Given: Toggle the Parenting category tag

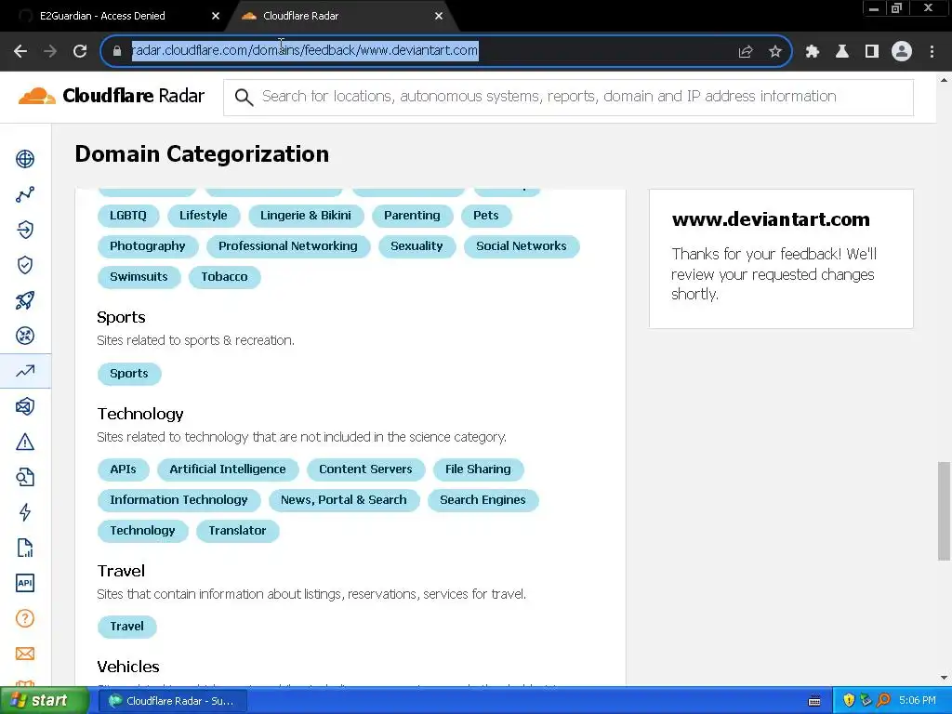Looking at the screenshot, I should coord(412,216).
